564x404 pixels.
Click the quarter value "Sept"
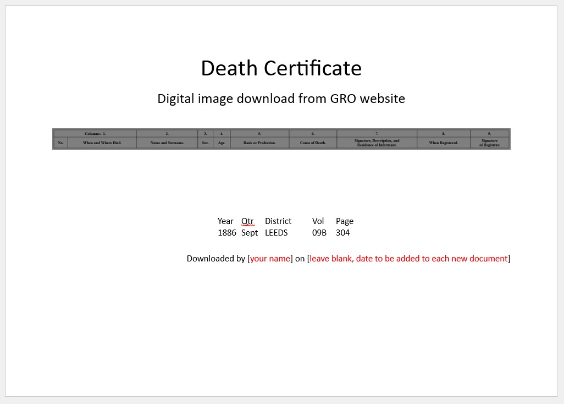(250, 233)
